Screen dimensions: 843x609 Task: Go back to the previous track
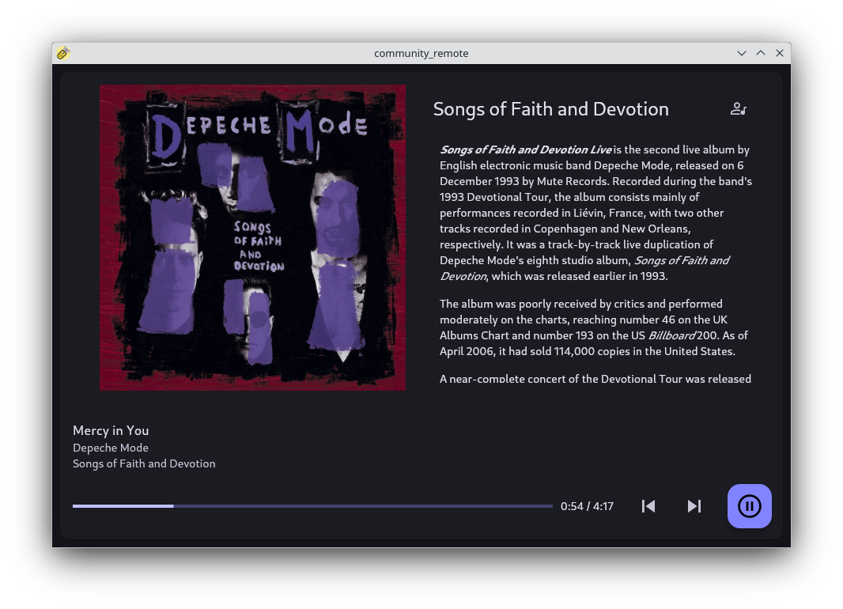648,506
